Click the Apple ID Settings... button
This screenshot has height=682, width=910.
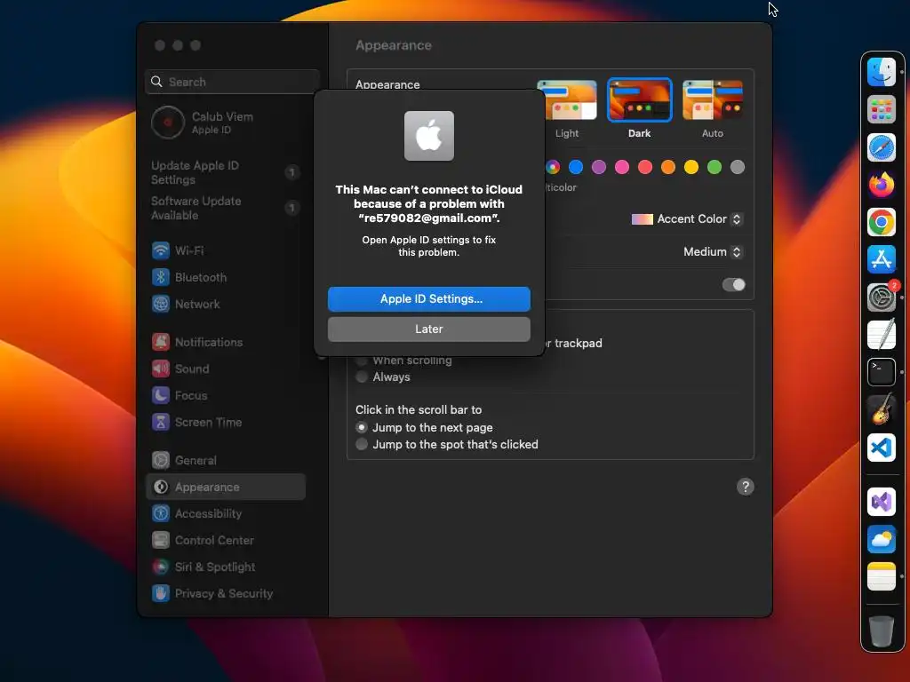[429, 299]
